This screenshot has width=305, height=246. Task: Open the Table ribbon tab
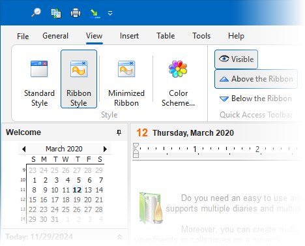[x=166, y=36]
